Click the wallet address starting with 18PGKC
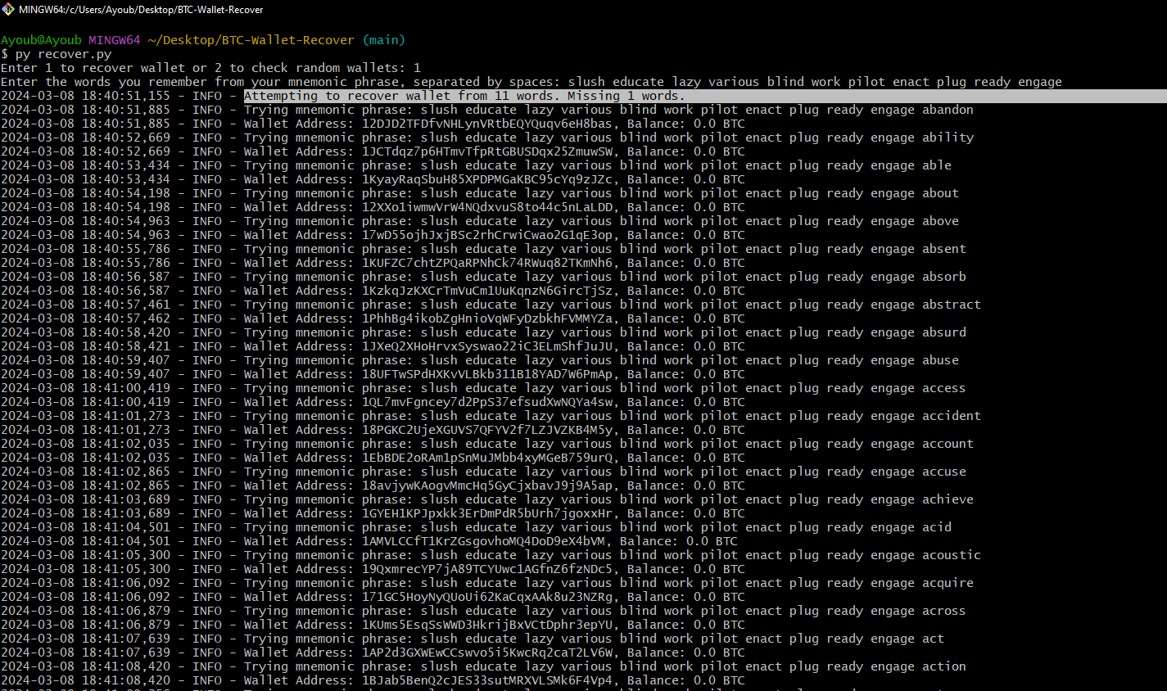 click(487, 430)
